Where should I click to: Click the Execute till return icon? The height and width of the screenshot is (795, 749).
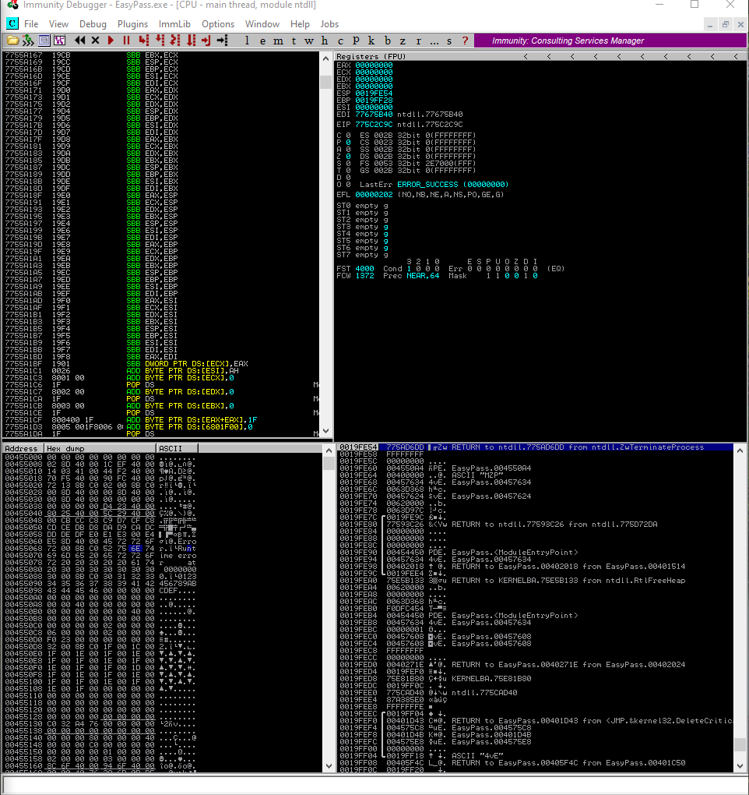206,41
